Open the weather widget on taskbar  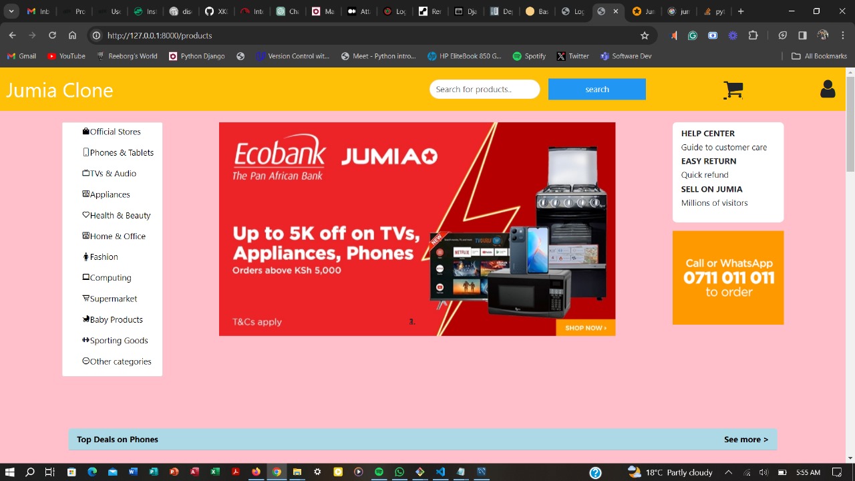[670, 472]
